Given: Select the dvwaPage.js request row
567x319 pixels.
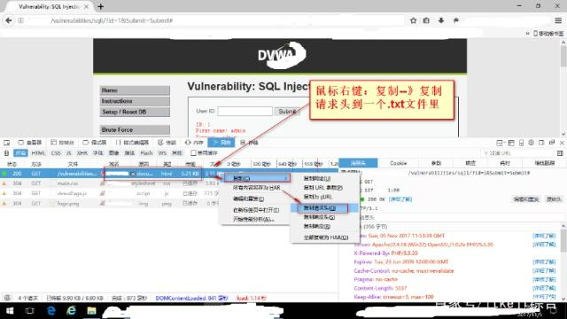Looking at the screenshot, I should (169, 193).
